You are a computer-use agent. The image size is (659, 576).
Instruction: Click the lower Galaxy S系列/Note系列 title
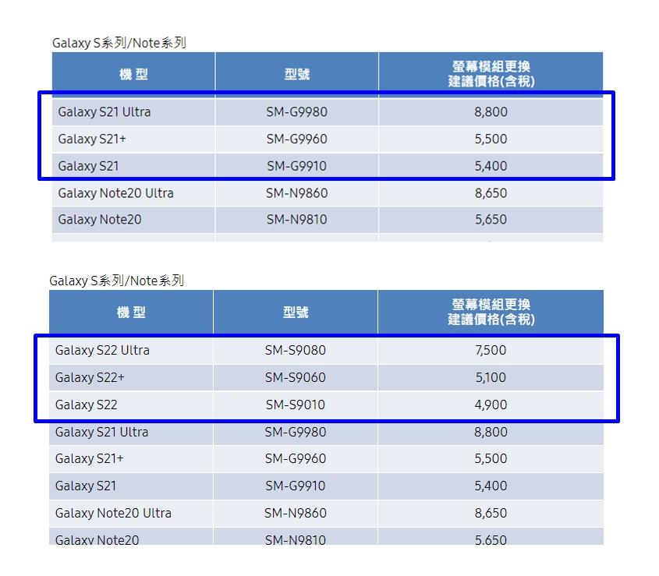click(x=116, y=281)
